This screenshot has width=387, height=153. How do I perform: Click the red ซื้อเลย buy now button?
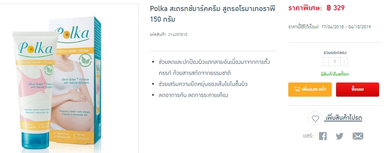357,90
